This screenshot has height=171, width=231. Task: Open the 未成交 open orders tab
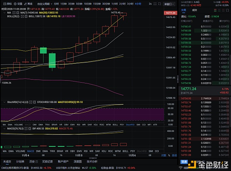7,162
